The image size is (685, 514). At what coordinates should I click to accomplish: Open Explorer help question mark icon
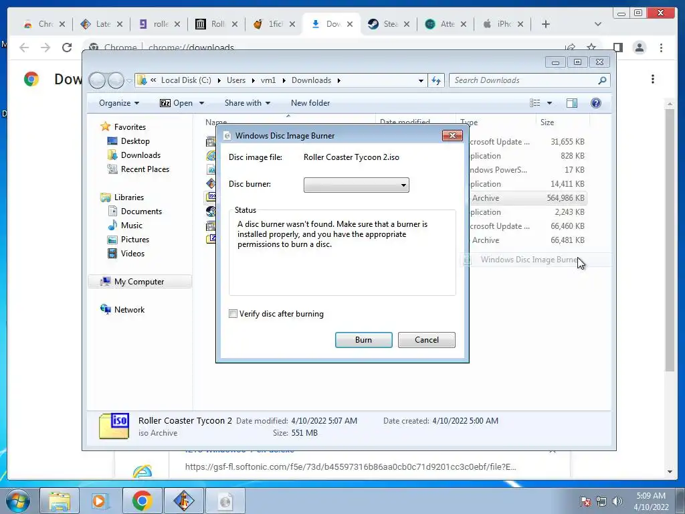pos(595,103)
